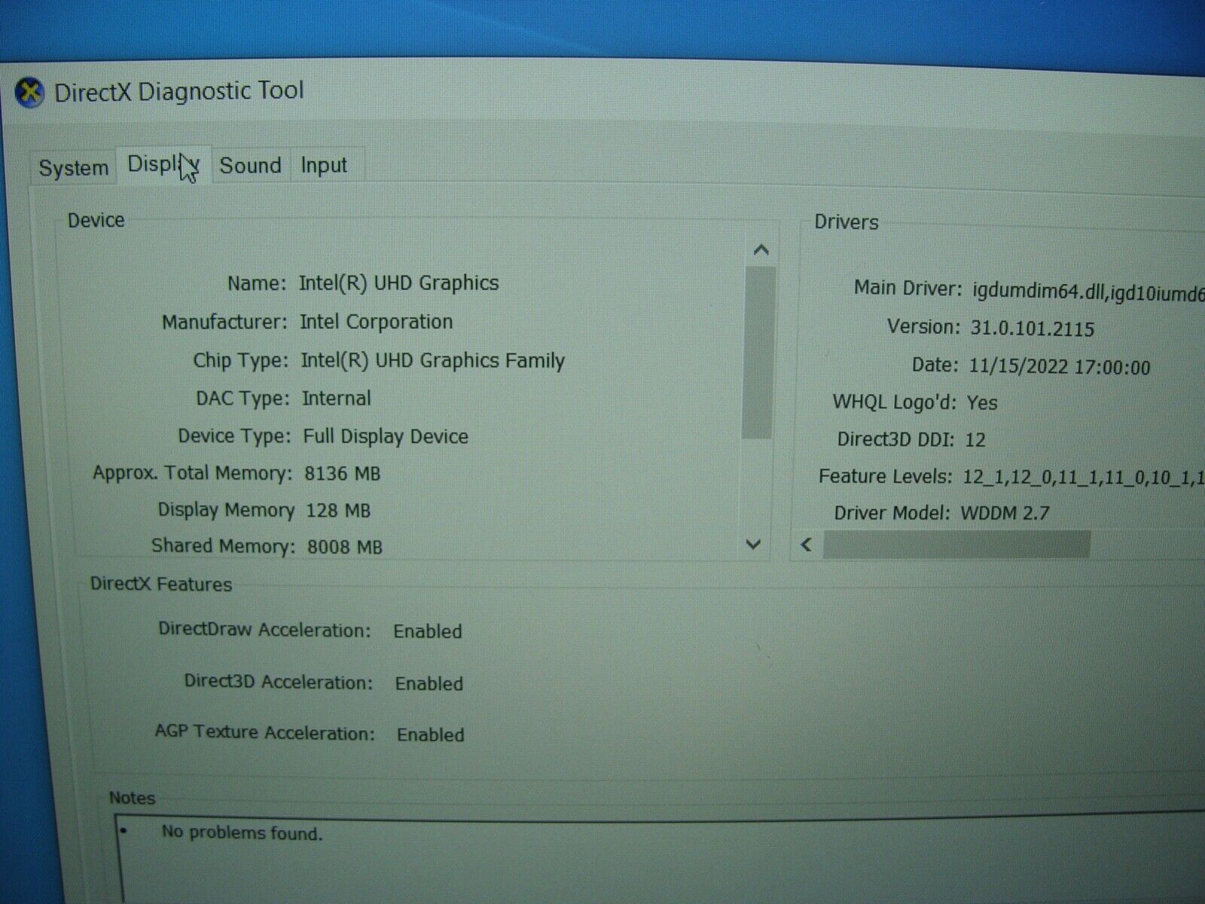Select driver version '31.0.101.2115'
The width and height of the screenshot is (1205, 904).
point(1032,328)
